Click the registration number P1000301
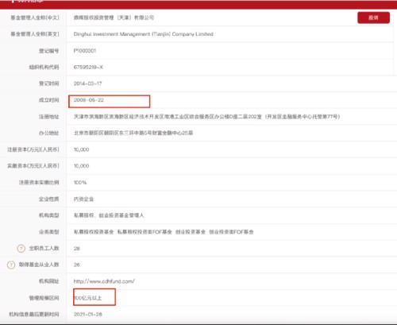This screenshot has height=325, width=397. (x=85, y=51)
